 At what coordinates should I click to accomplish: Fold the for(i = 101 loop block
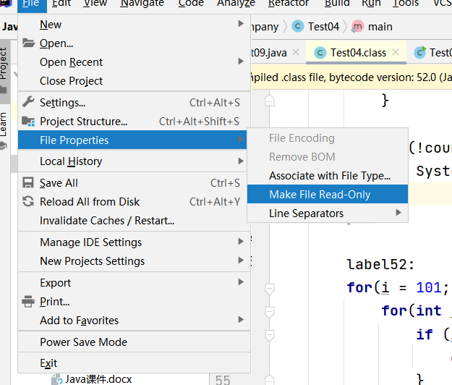[270, 289]
